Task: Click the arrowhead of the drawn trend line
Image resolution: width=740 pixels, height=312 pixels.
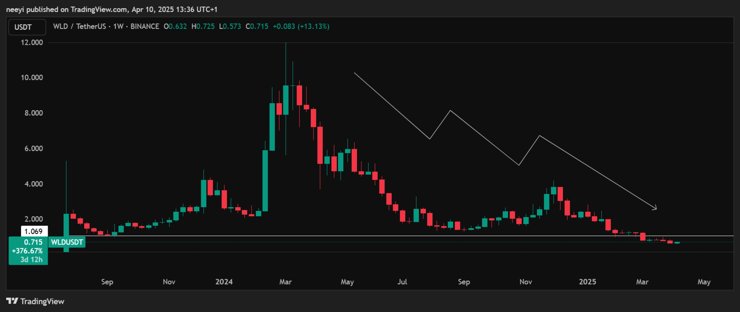Action: pos(655,208)
